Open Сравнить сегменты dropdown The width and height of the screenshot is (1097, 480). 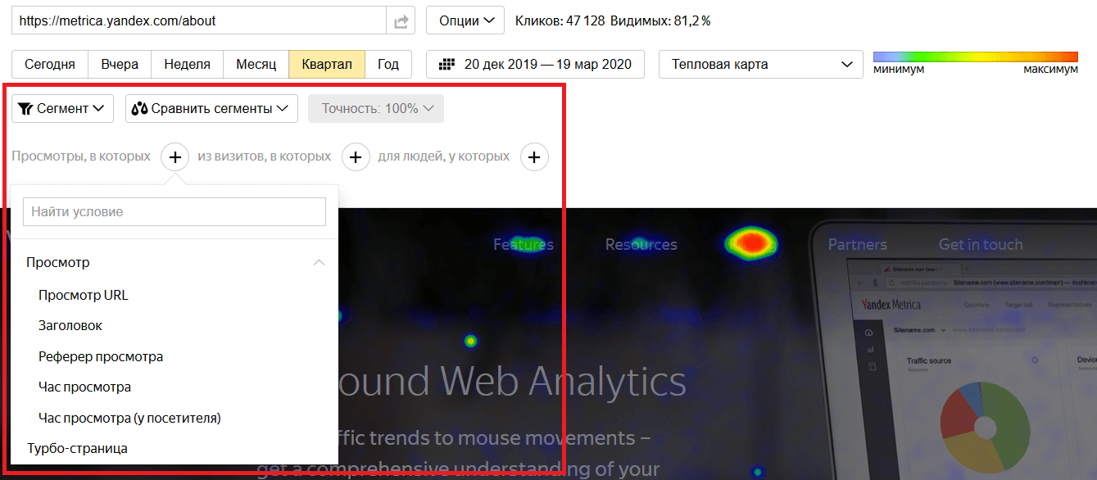(211, 108)
